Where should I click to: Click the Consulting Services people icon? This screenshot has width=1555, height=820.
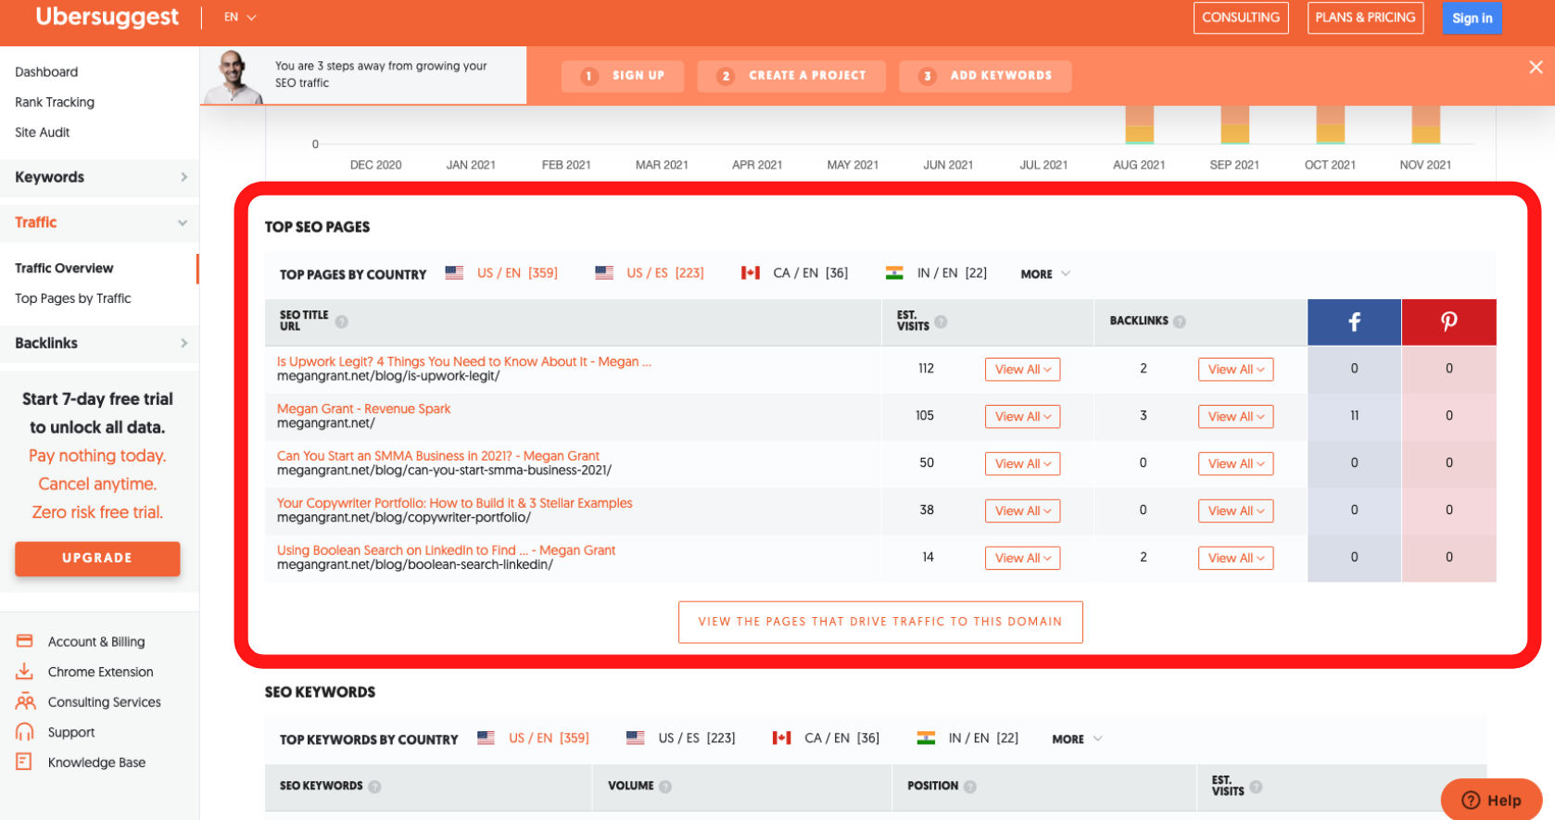click(25, 701)
